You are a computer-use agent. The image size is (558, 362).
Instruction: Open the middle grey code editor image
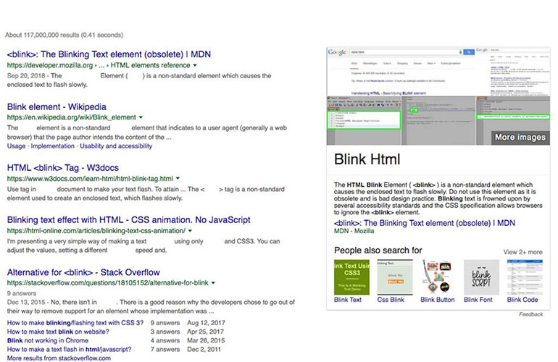(x=438, y=121)
